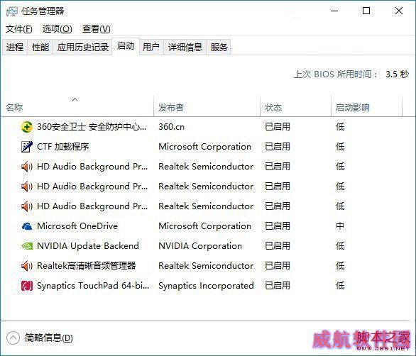Select the Microsoft OneDrive entry

point(77,226)
